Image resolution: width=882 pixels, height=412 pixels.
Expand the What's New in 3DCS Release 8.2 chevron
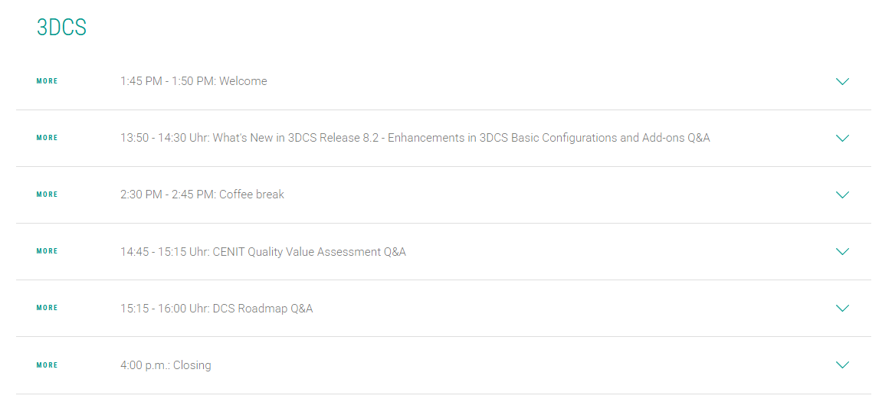842,138
